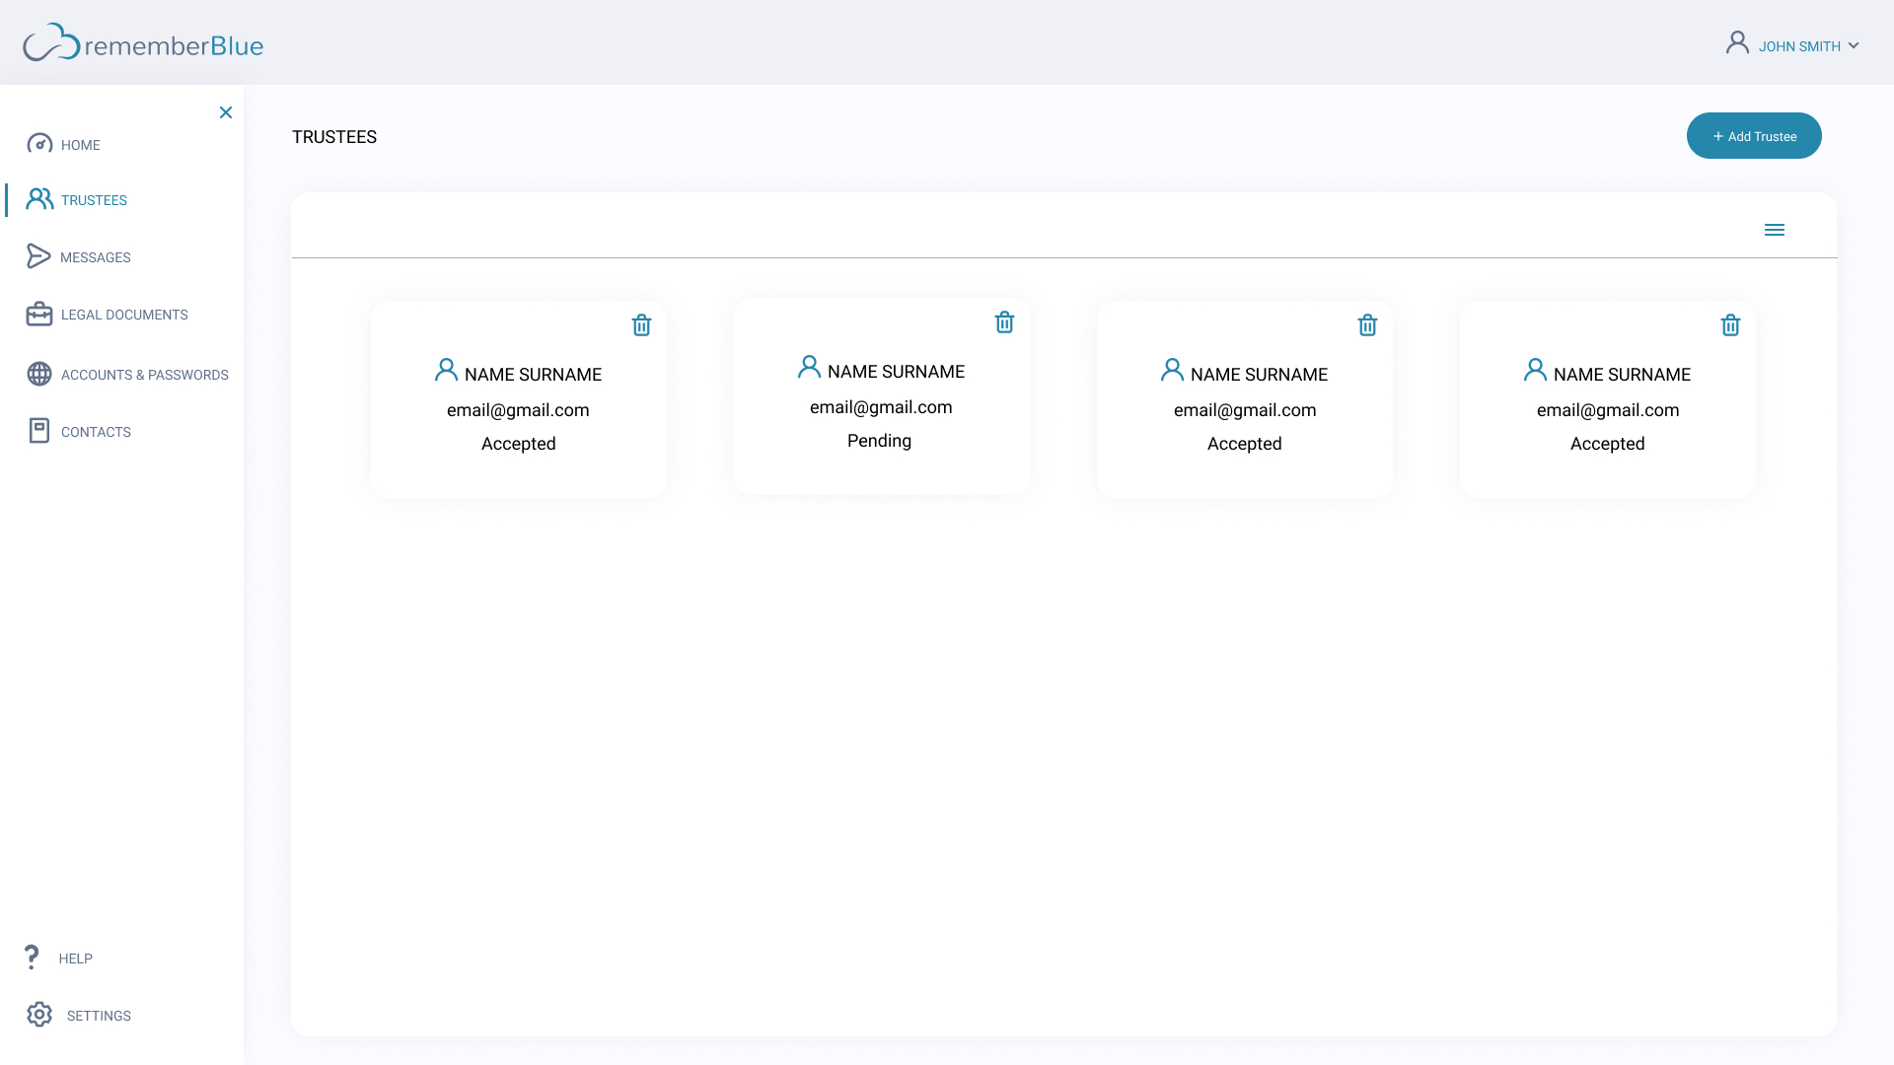Viewport: 1894px width, 1065px height.
Task: Open Help question mark item
Action: [33, 958]
